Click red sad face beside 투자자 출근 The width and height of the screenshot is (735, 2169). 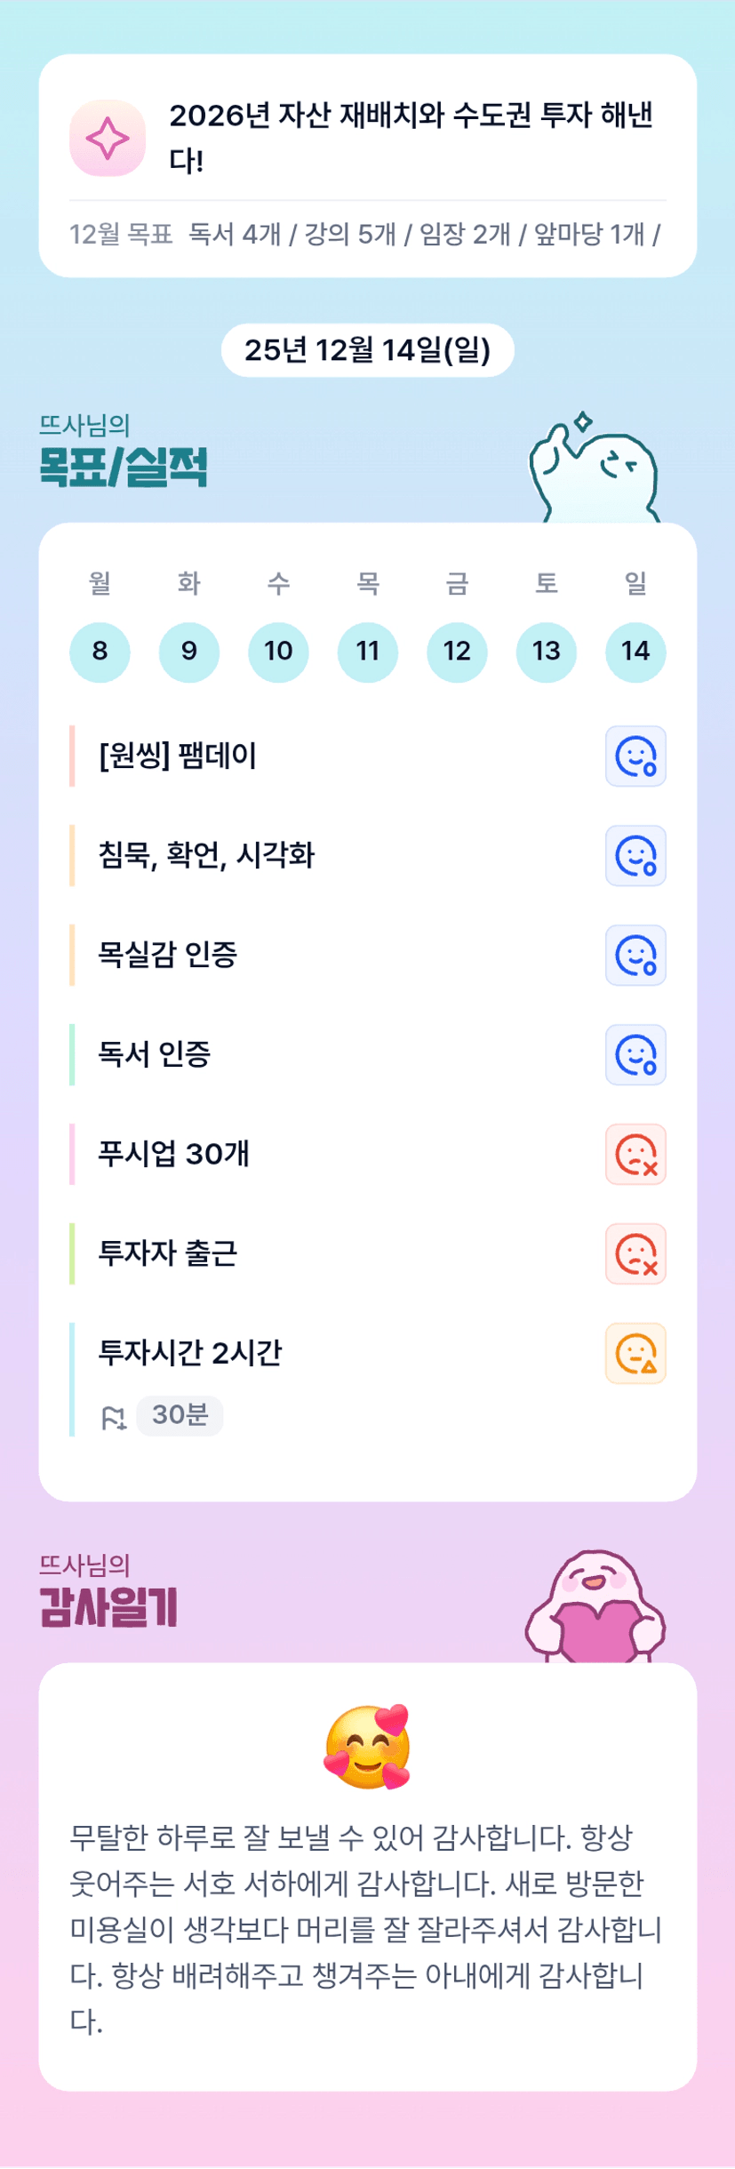tap(635, 1254)
